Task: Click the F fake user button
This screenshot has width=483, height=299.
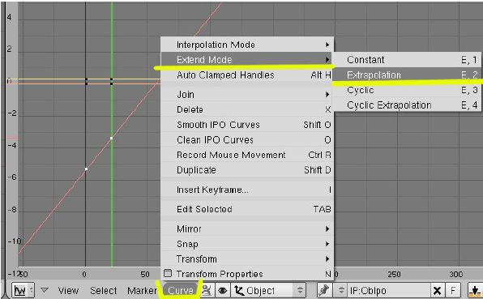Action: pos(453,290)
